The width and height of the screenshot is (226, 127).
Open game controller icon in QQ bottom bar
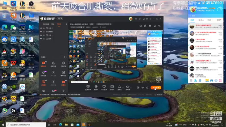pyautogui.click(x=211, y=81)
